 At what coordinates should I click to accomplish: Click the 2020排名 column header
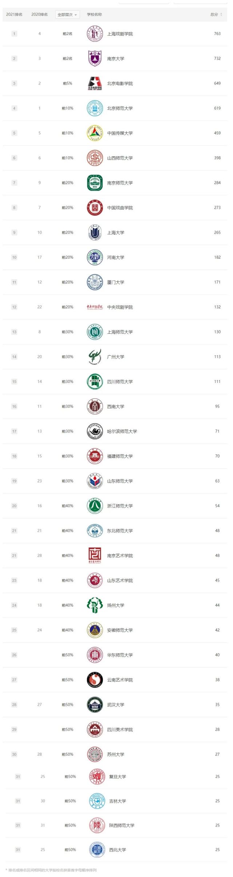pos(40,15)
